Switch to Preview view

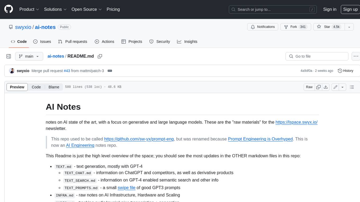coord(17,87)
